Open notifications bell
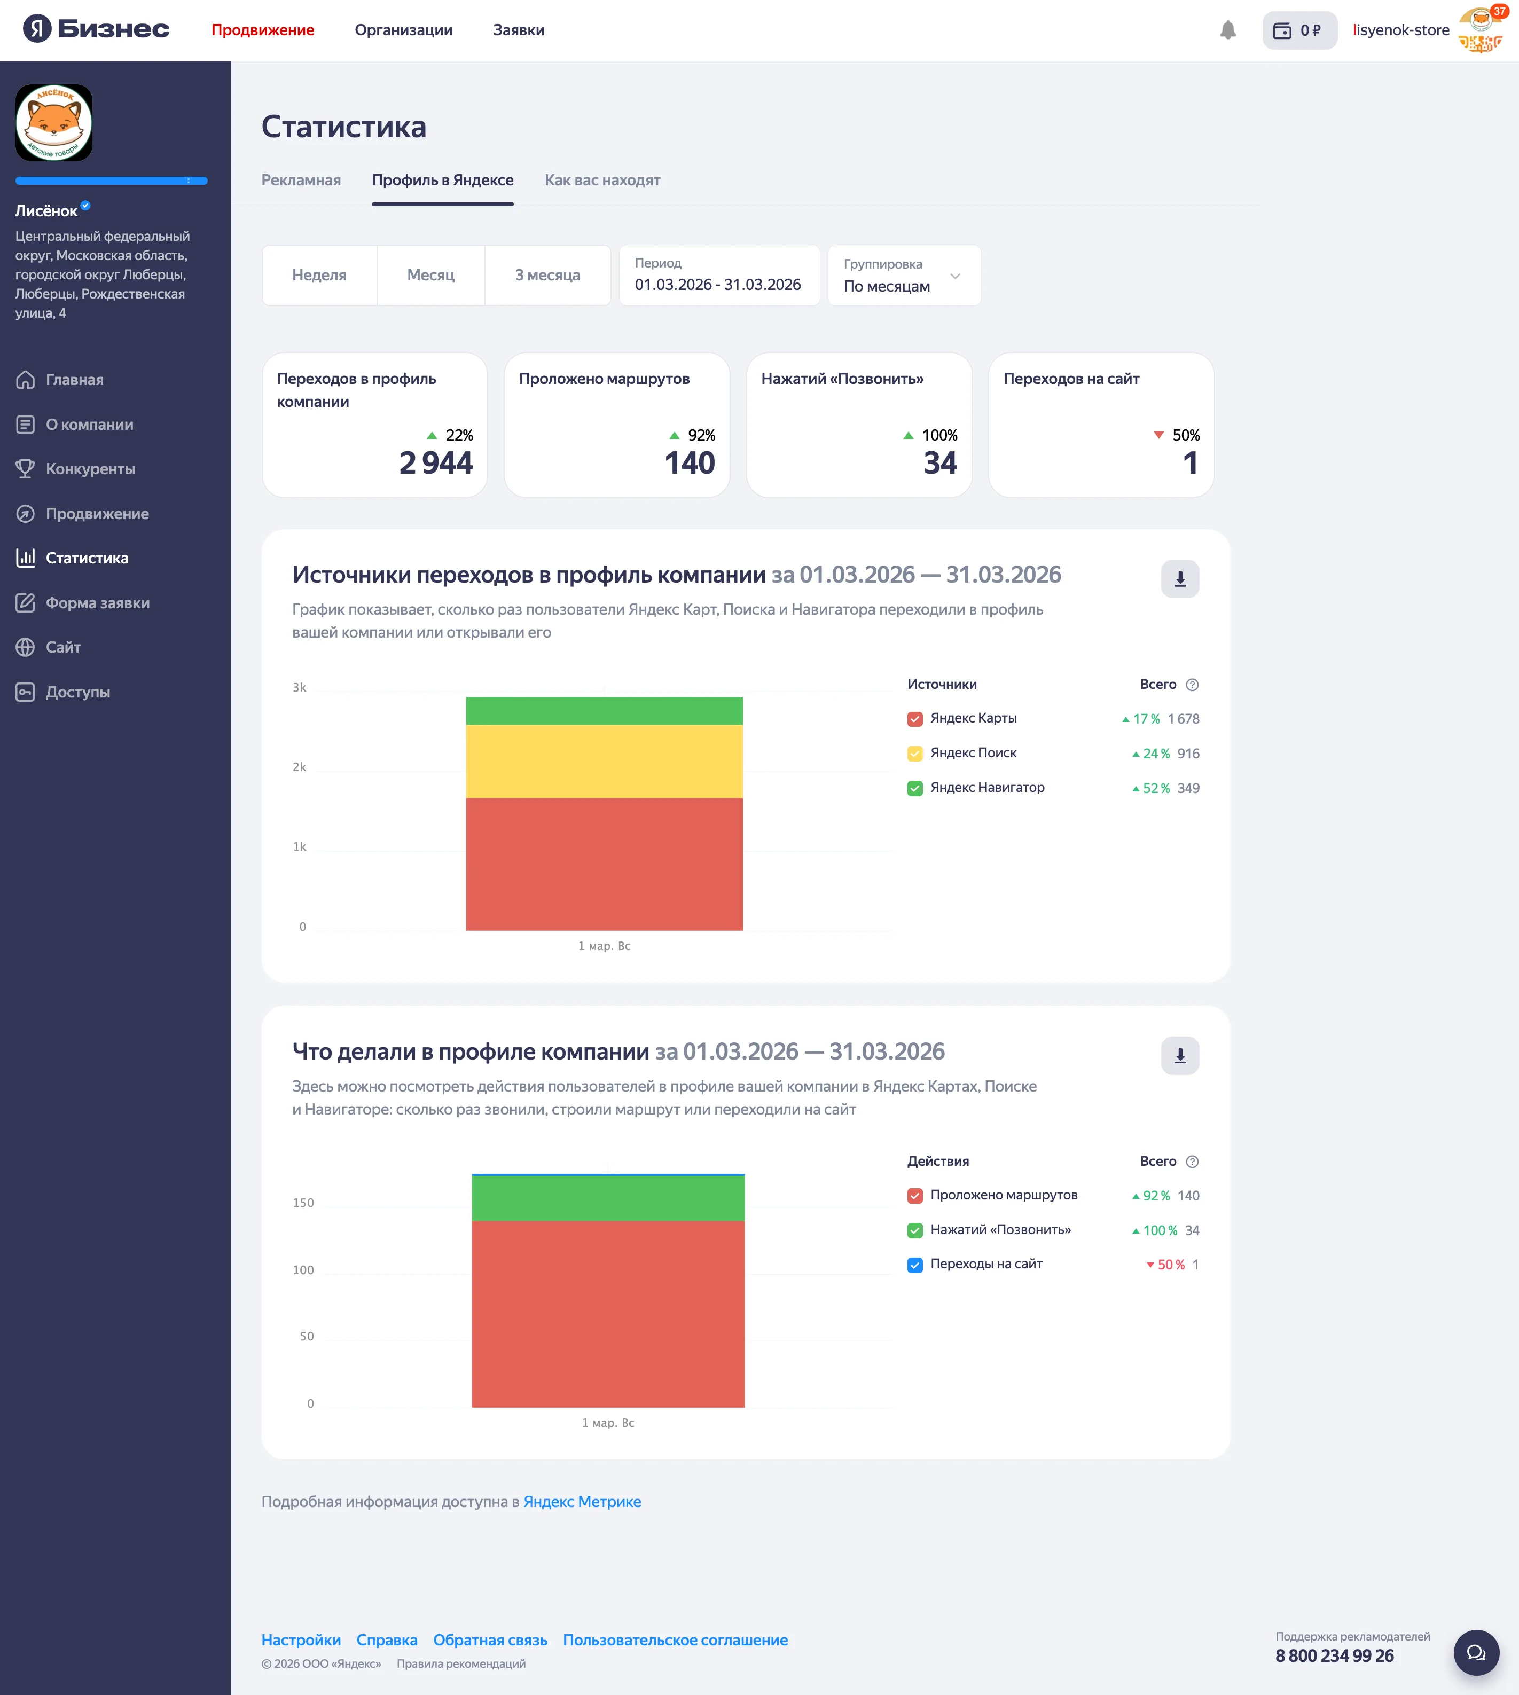The image size is (1519, 1695). [1228, 30]
